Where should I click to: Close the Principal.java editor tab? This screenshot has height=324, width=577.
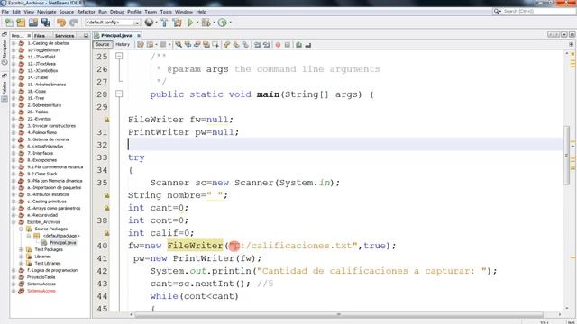(x=139, y=36)
